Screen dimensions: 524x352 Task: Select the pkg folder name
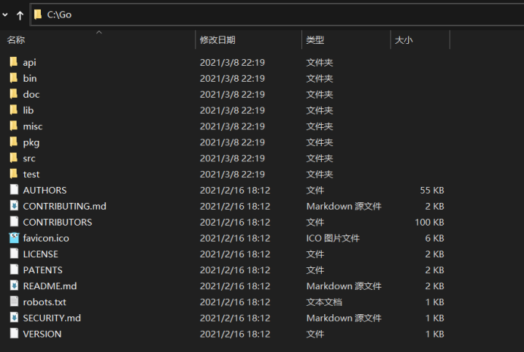[31, 142]
